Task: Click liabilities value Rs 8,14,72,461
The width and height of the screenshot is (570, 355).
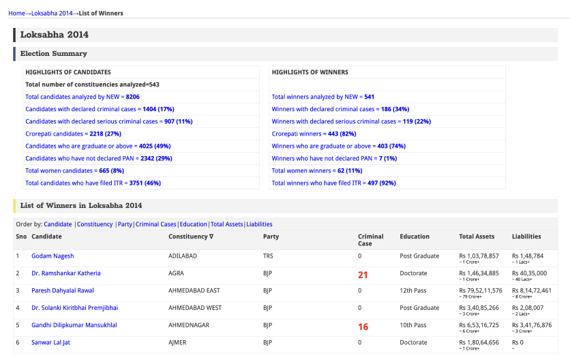Action: pyautogui.click(x=532, y=291)
